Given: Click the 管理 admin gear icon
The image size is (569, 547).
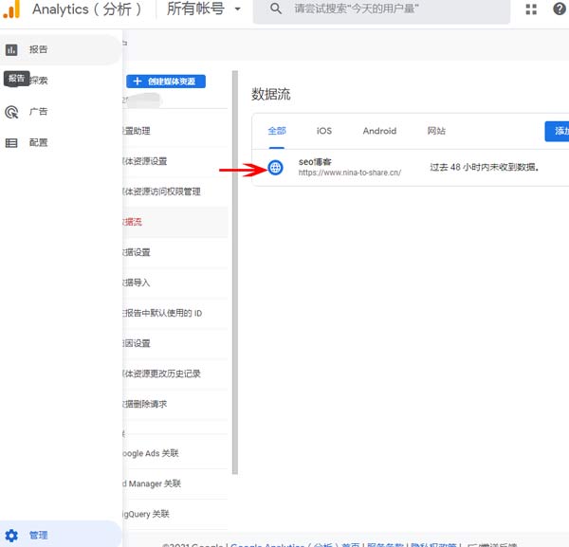Looking at the screenshot, I should tap(11, 536).
